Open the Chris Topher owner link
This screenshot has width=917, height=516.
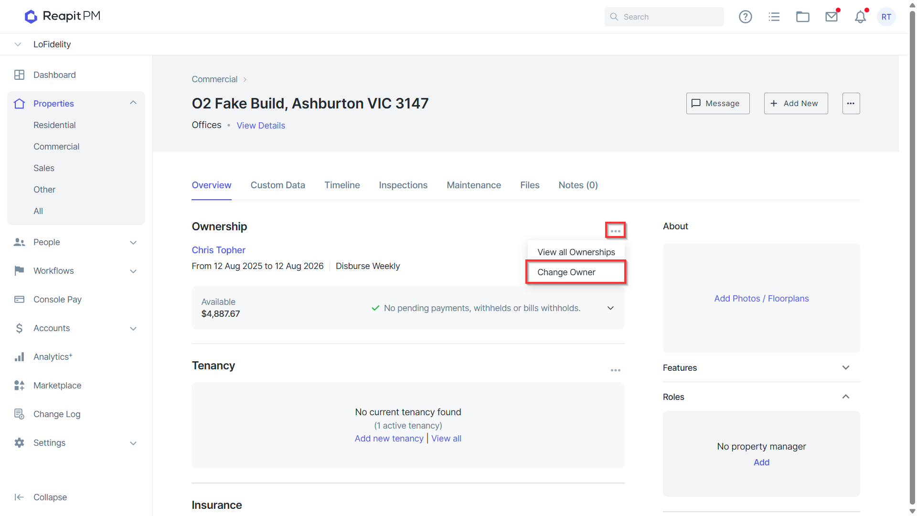(218, 250)
